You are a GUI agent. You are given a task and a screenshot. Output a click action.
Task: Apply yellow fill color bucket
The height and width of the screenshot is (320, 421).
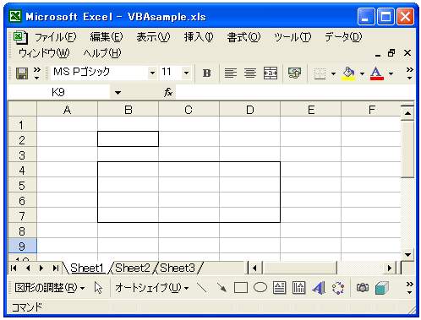(x=348, y=73)
